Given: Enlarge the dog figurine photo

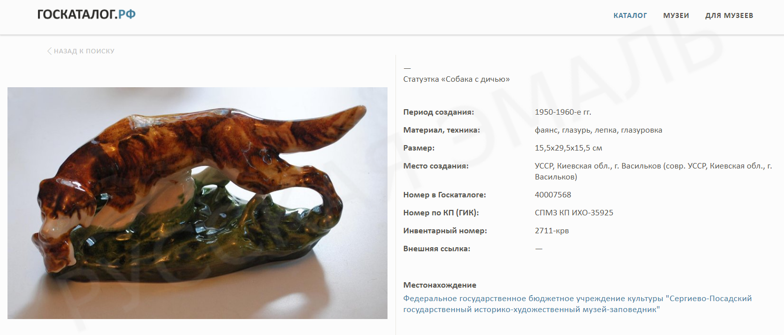Looking at the screenshot, I should (197, 203).
